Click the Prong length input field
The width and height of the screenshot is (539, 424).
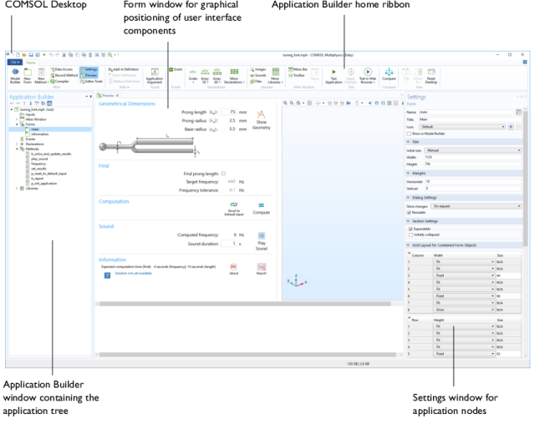231,112
